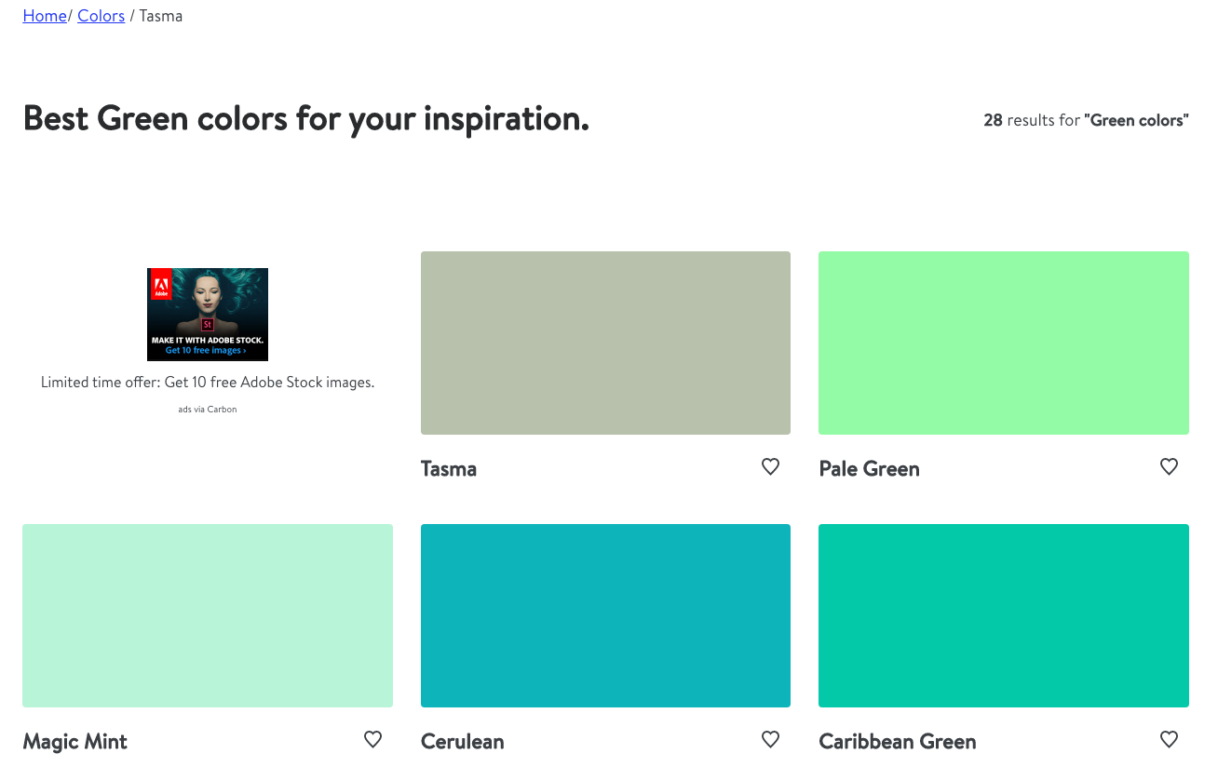The width and height of the screenshot is (1218, 767).
Task: Click the Pale Green color name
Action: pos(869,469)
